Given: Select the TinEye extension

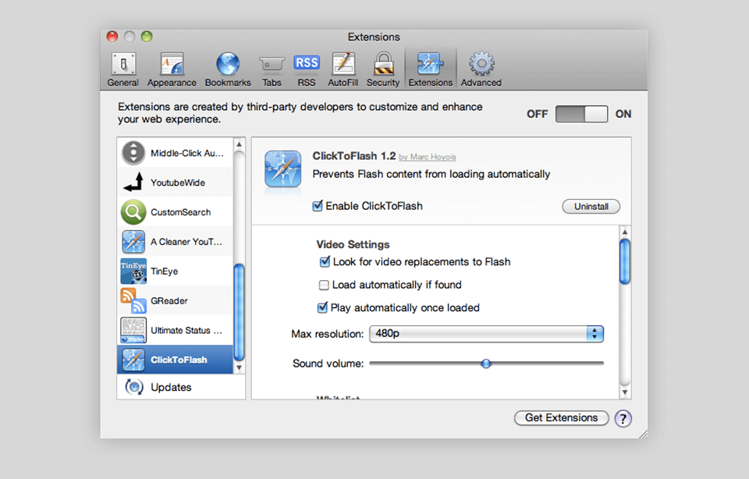Looking at the screenshot, I should (x=176, y=271).
